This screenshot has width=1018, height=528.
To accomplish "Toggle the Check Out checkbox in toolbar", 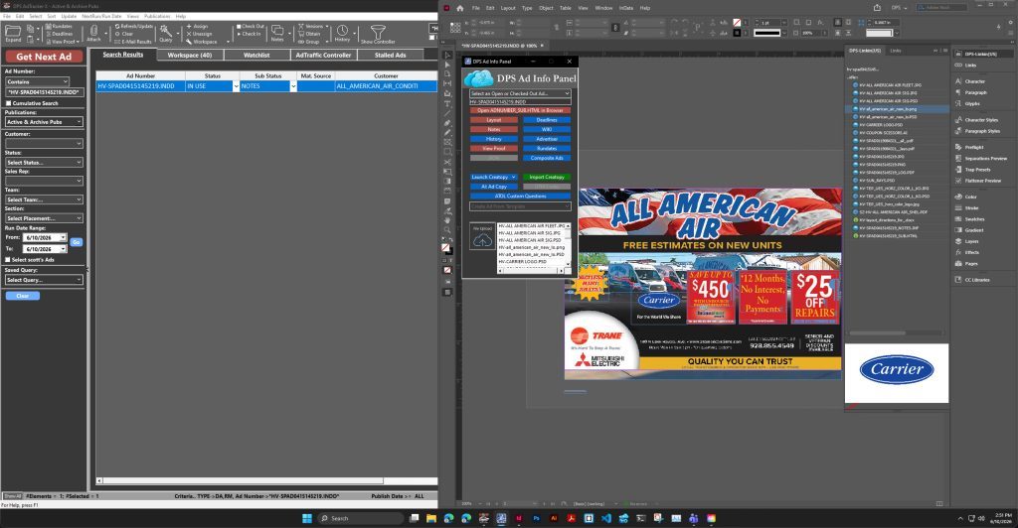I will (x=239, y=27).
